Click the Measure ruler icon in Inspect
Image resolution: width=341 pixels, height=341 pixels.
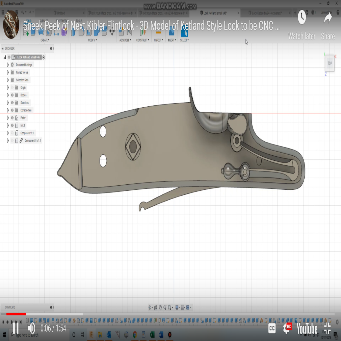pos(158,32)
